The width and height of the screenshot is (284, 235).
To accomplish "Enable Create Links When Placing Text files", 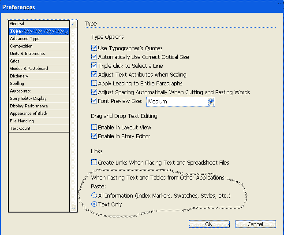I will point(94,162).
